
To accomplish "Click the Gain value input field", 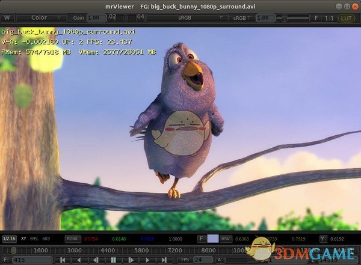I will click(96, 17).
